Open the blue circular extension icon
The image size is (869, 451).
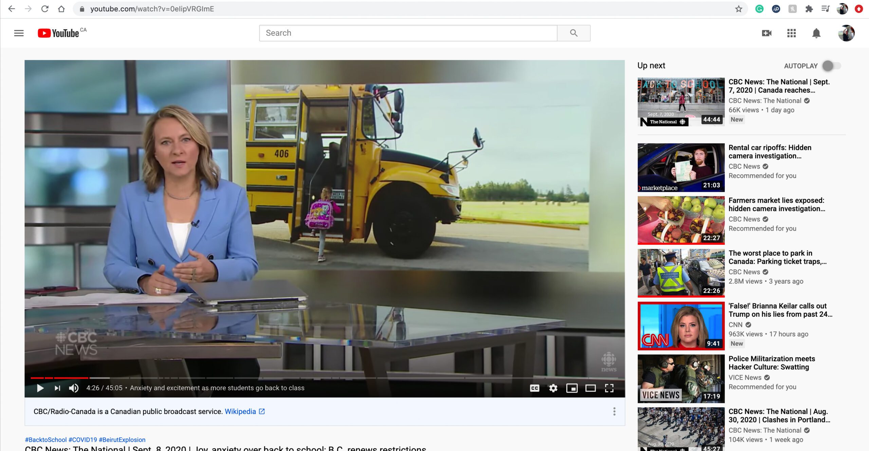(776, 9)
